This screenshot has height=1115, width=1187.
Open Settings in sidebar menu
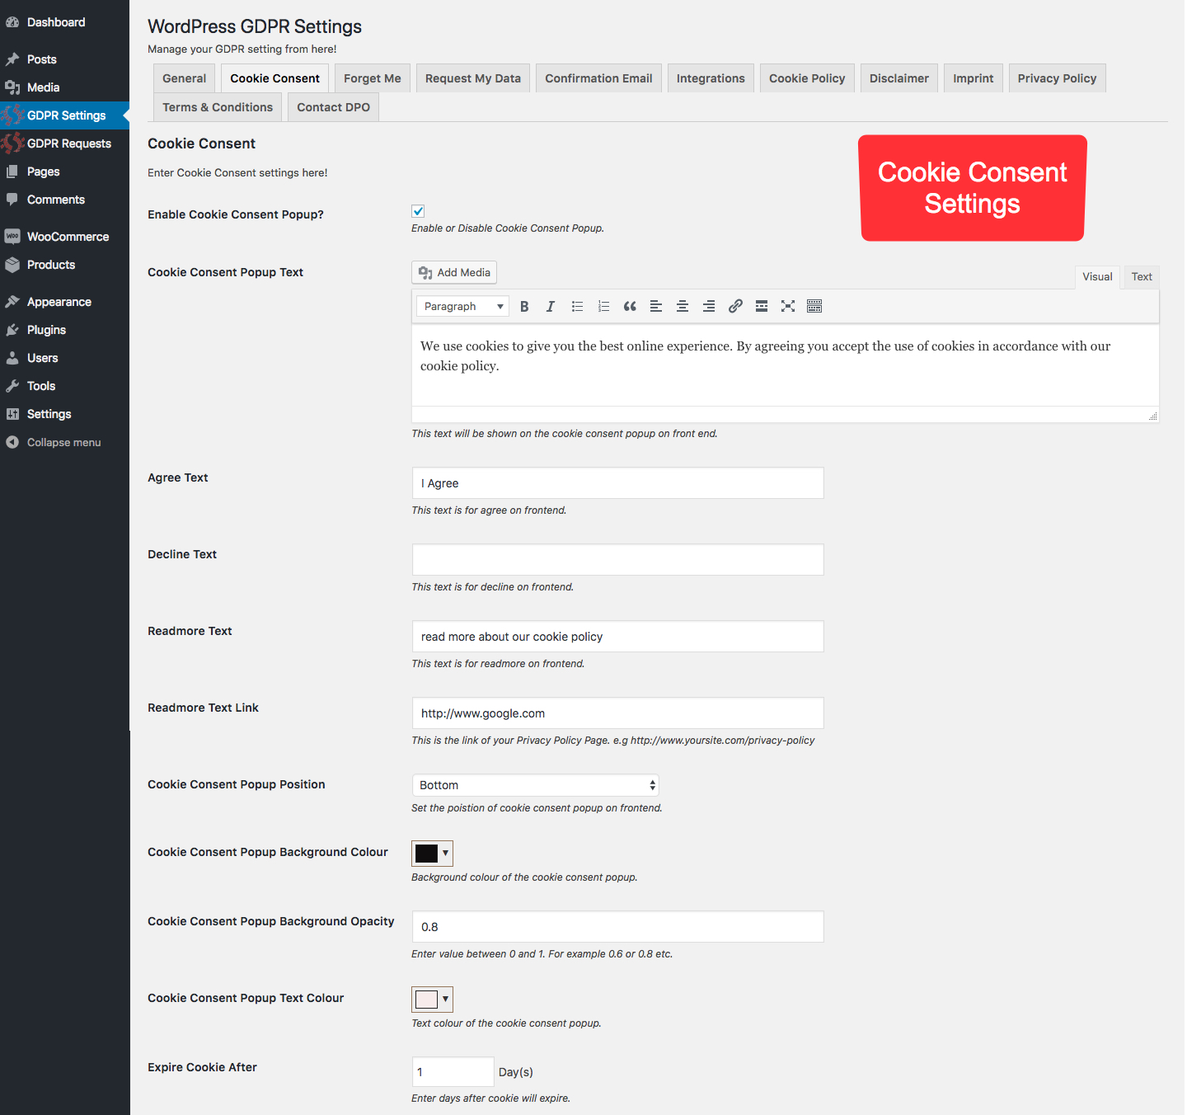tap(64, 414)
